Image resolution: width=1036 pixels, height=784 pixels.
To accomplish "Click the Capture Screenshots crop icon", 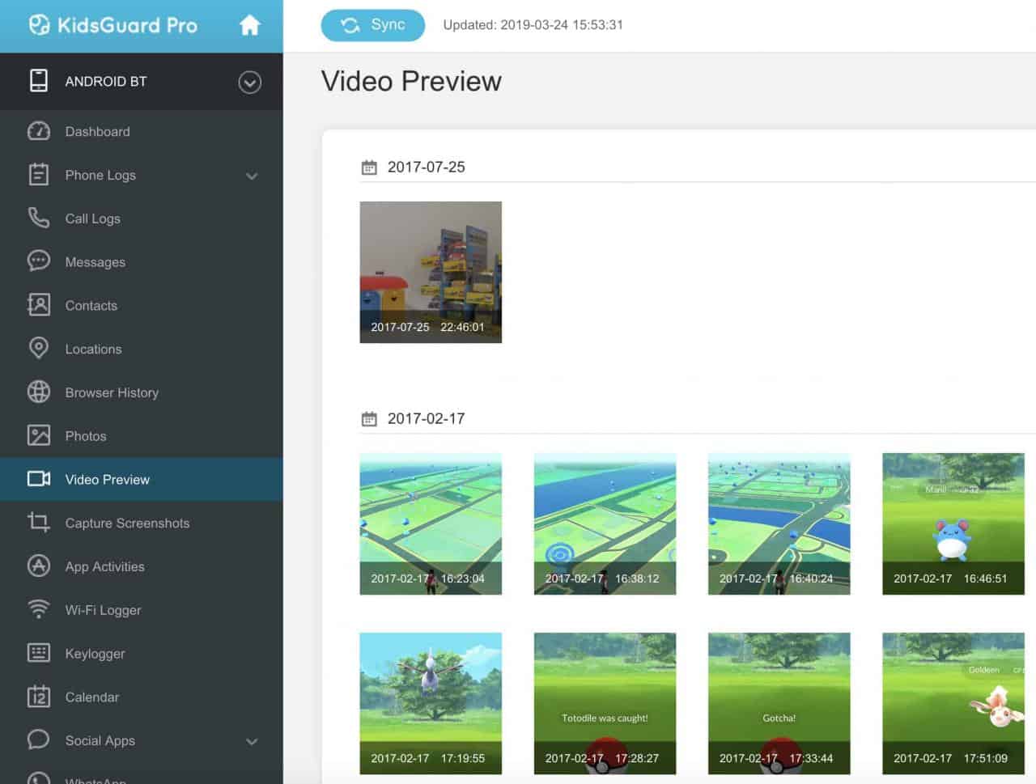I will click(39, 523).
